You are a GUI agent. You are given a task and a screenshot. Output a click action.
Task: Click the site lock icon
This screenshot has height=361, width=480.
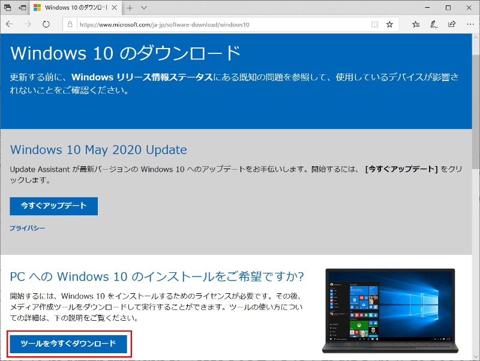click(70, 25)
